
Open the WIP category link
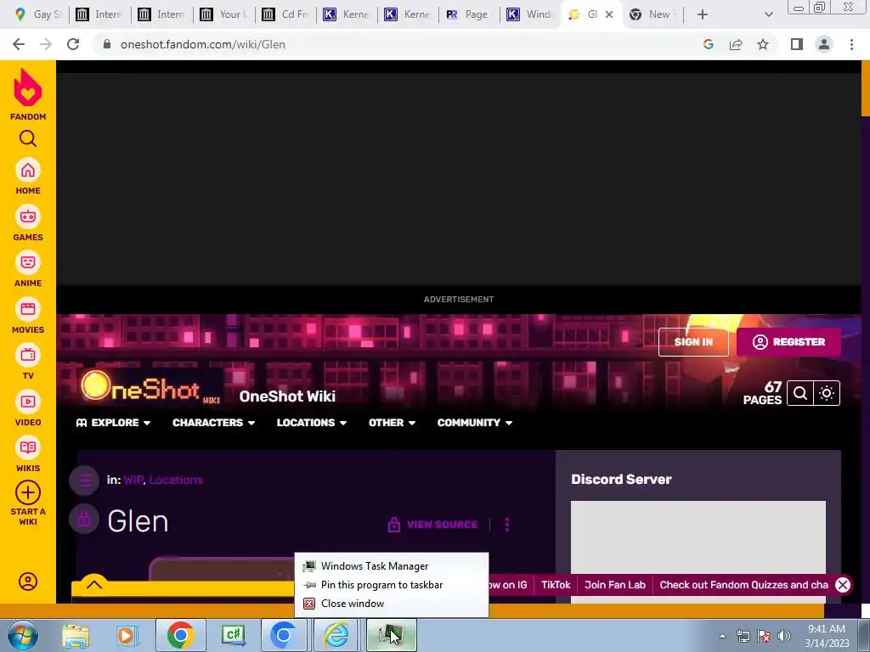click(x=133, y=481)
